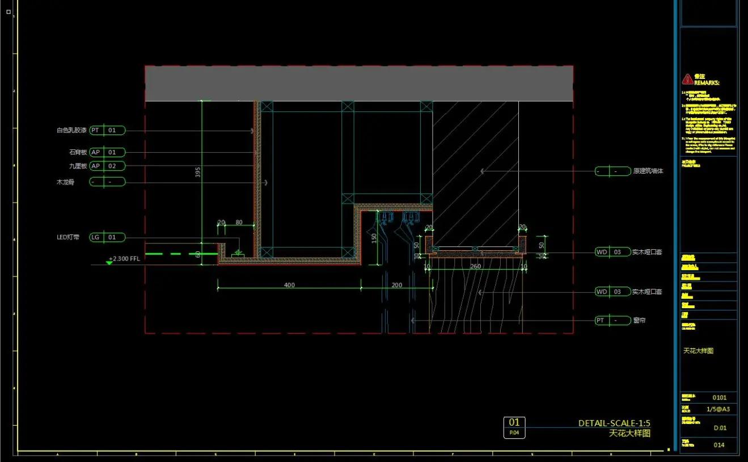Click the 白色乳胶漆 material label
The image size is (748, 462).
(x=71, y=131)
